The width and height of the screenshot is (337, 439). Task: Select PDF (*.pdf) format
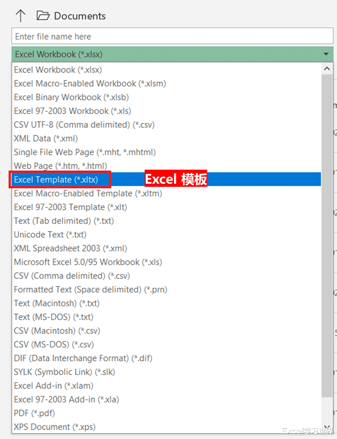(167, 413)
